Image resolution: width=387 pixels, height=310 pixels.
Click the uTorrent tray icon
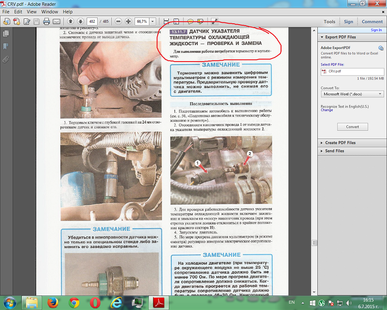322,303
